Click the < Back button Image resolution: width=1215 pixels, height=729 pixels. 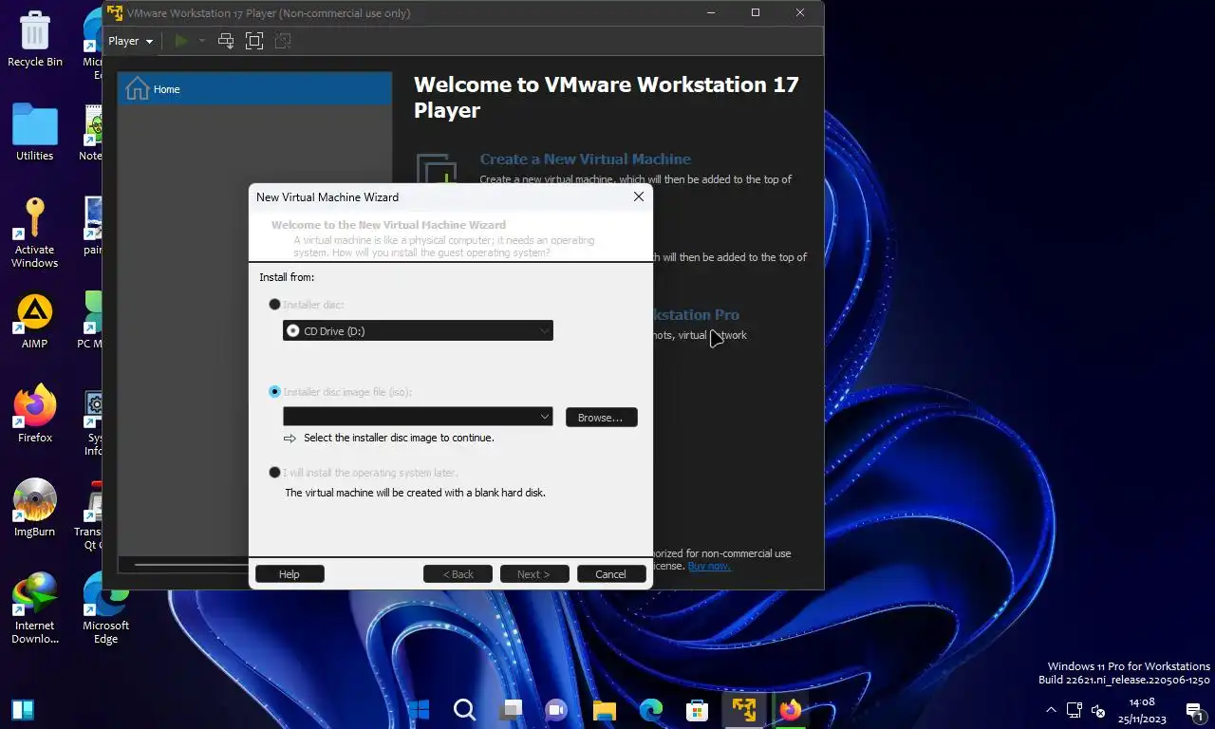tap(458, 574)
